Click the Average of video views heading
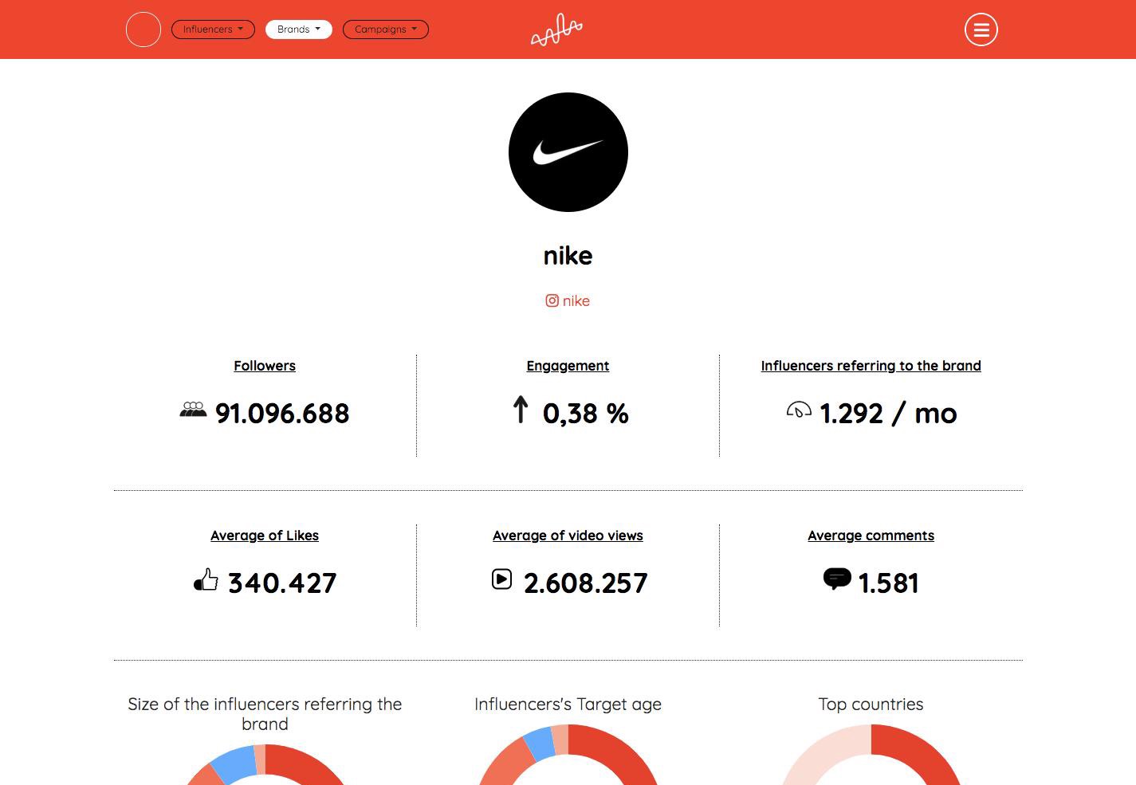This screenshot has height=785, width=1136. 568,536
